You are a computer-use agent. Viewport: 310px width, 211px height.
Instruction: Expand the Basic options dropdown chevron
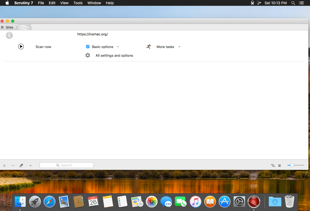pos(118,47)
